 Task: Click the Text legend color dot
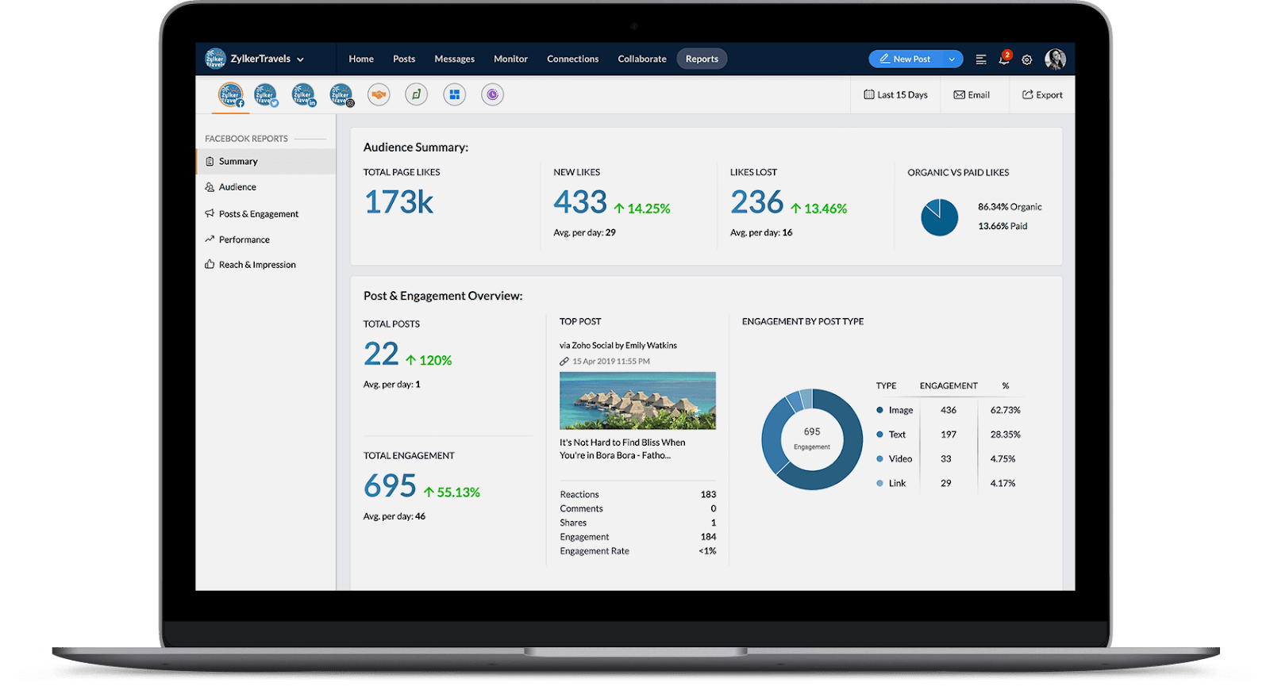pos(879,435)
